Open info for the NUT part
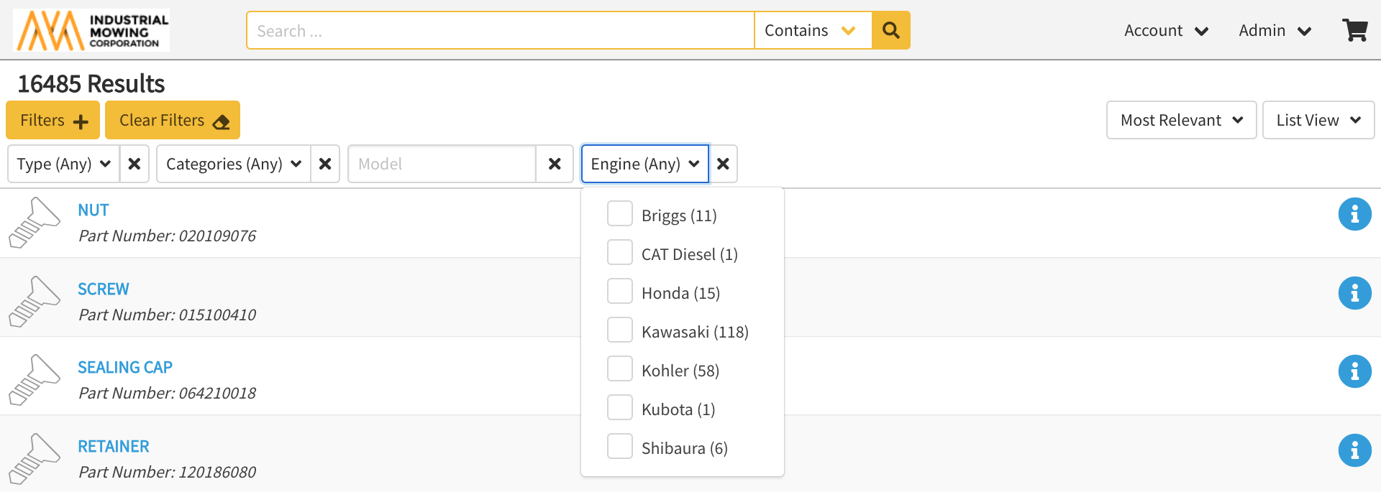 coord(1354,214)
